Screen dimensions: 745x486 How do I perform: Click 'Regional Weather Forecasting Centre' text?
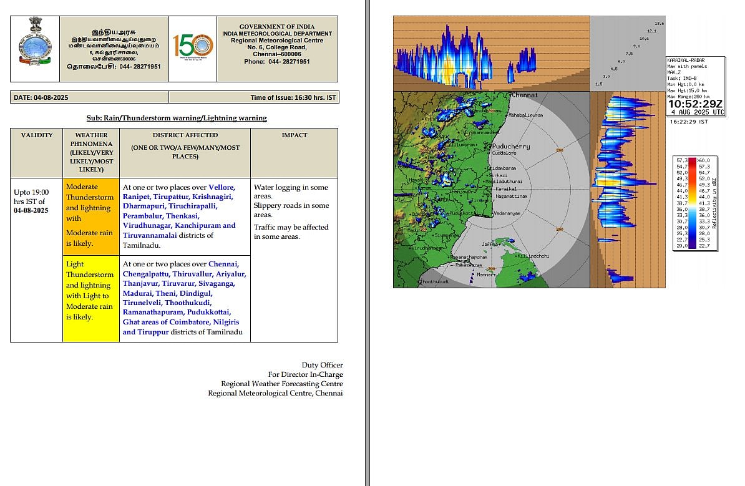pos(282,384)
